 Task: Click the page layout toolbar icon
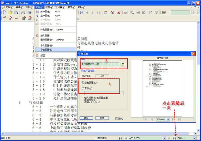[106, 12]
